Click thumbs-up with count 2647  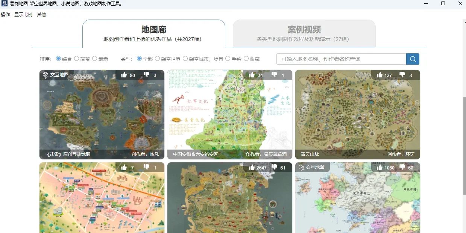[x=252, y=167]
